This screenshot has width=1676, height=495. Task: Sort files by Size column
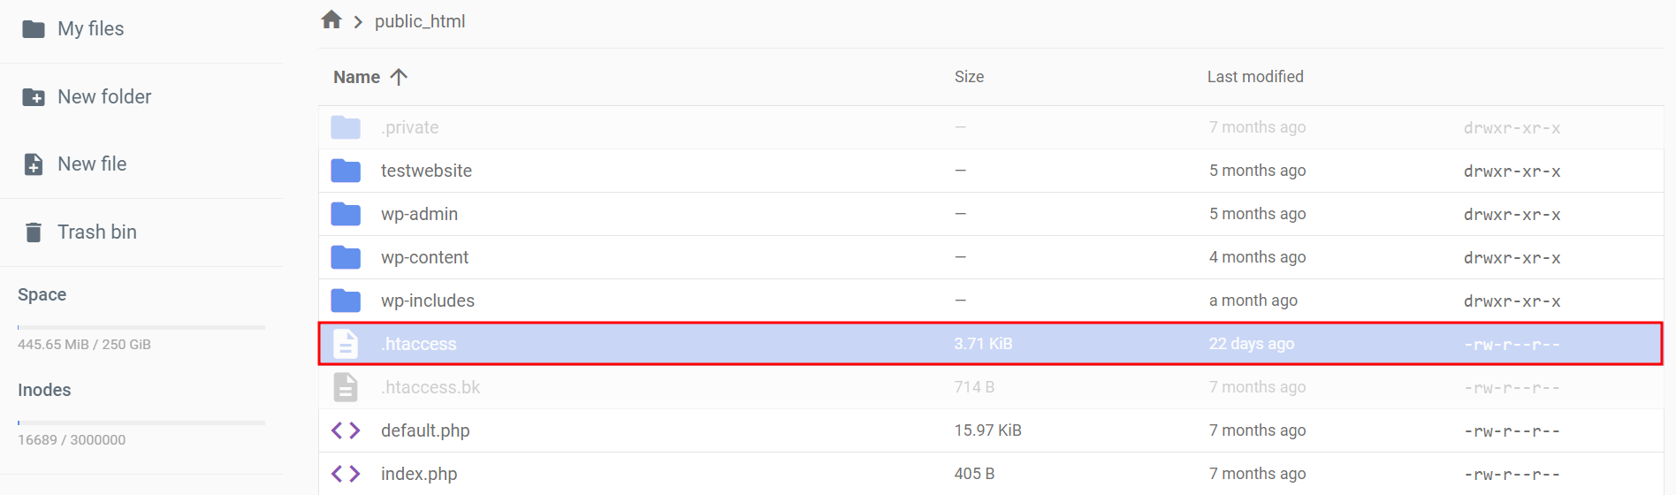(x=969, y=77)
